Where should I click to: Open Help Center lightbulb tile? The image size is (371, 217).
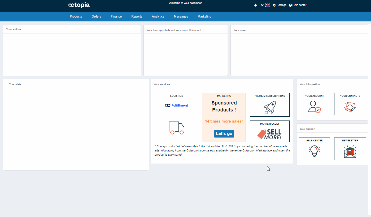pyautogui.click(x=314, y=149)
